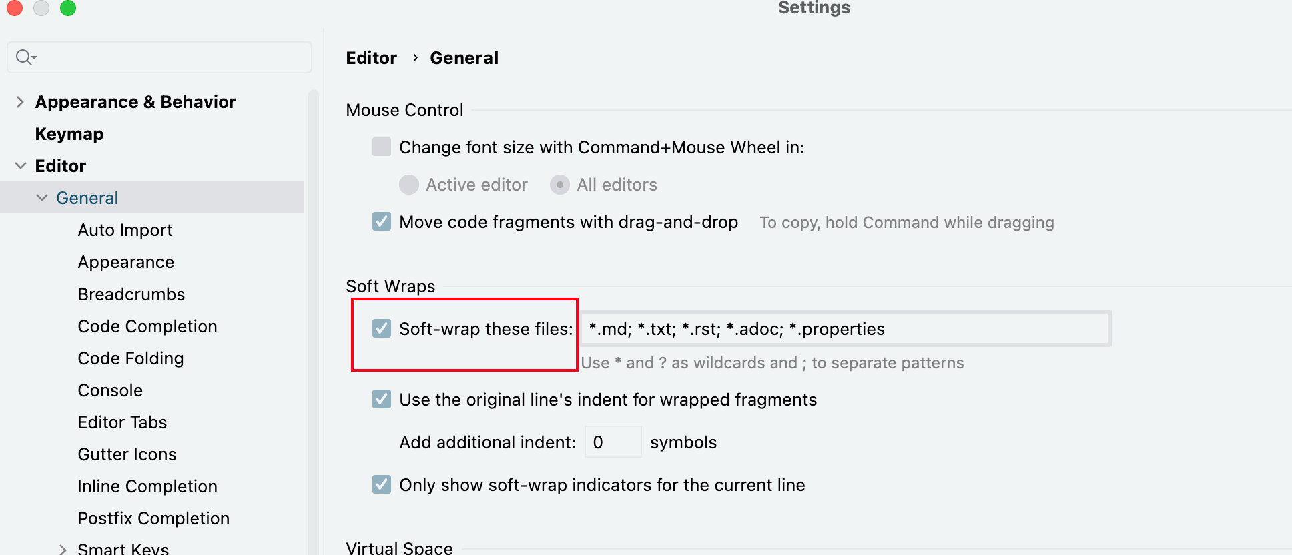Open Gutter Icons settings page
1292x555 pixels.
pos(127,454)
